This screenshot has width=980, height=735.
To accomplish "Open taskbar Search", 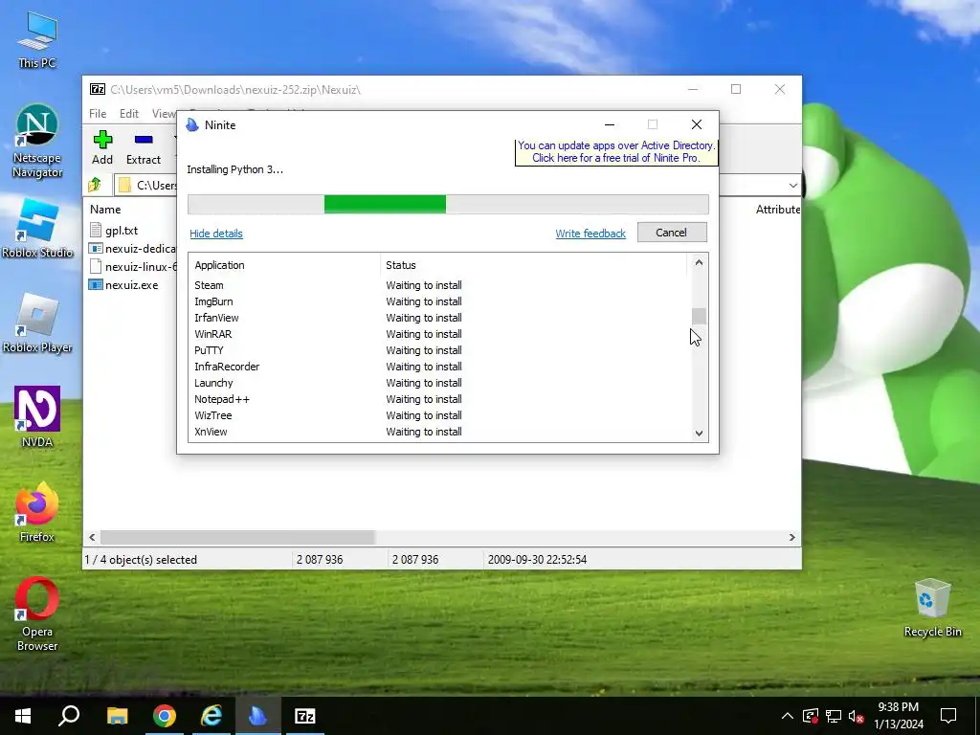I will pos(69,716).
